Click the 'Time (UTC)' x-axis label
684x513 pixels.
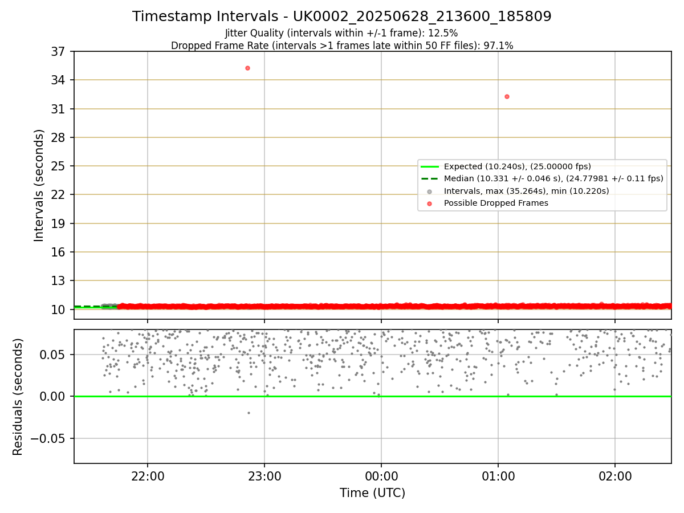[372, 493]
